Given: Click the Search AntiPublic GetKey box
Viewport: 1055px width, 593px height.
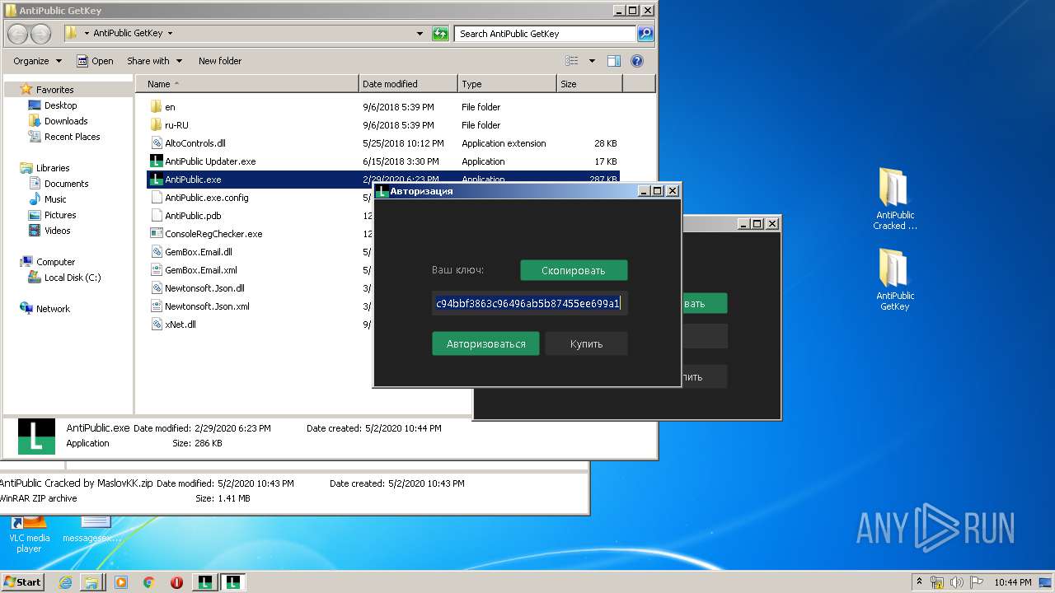Looking at the screenshot, I should (x=545, y=34).
